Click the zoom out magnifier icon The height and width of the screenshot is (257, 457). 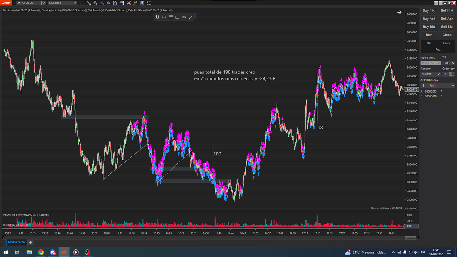pyautogui.click(x=102, y=3)
